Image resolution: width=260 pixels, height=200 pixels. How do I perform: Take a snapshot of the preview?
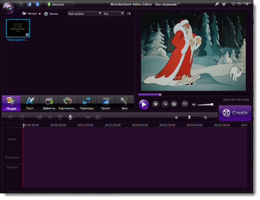coord(174,104)
